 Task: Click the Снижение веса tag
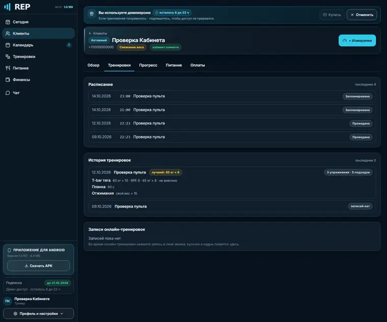131,47
